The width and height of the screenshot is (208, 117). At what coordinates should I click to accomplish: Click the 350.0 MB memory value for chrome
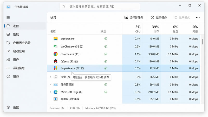pos(154,54)
